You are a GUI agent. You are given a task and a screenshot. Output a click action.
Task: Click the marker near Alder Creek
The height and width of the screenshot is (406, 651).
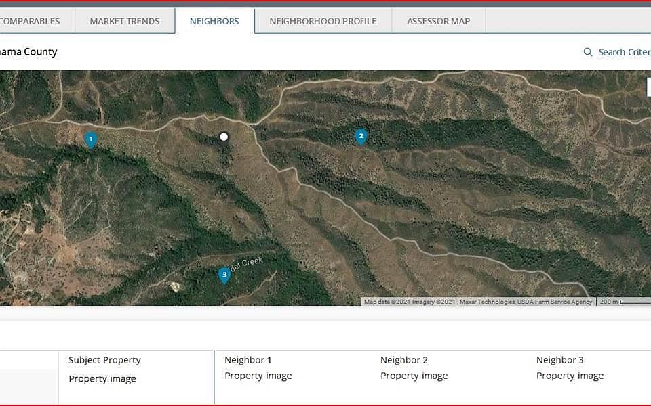pos(224,275)
